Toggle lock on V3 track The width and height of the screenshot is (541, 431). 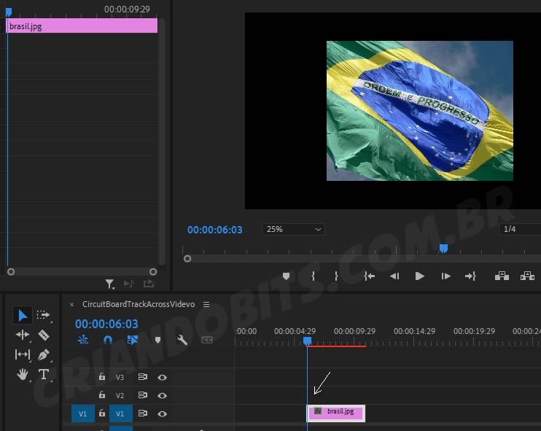pyautogui.click(x=102, y=376)
